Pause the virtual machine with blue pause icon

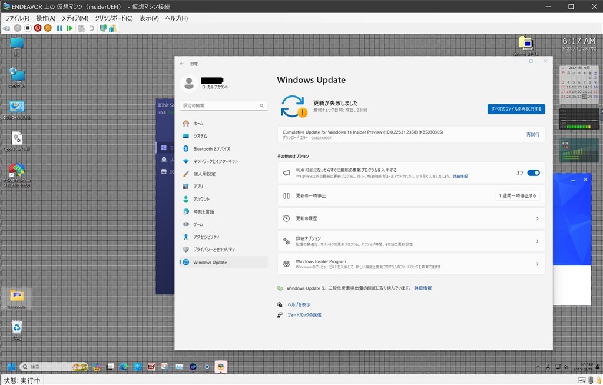pyautogui.click(x=59, y=28)
